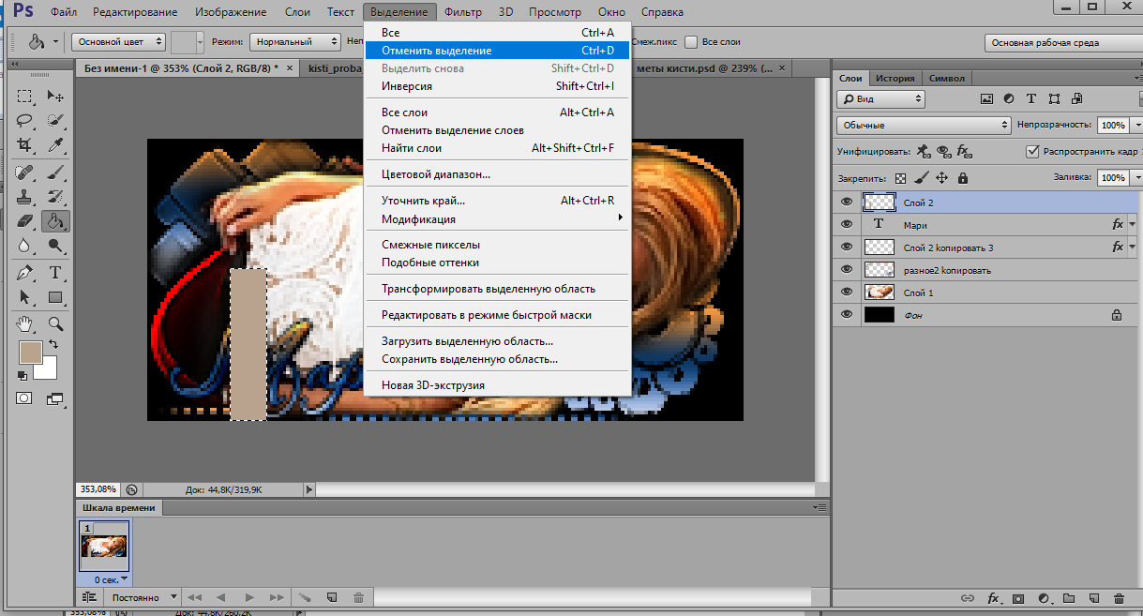Filter layers by type layer icon
This screenshot has width=1143, height=616.
tap(1031, 98)
